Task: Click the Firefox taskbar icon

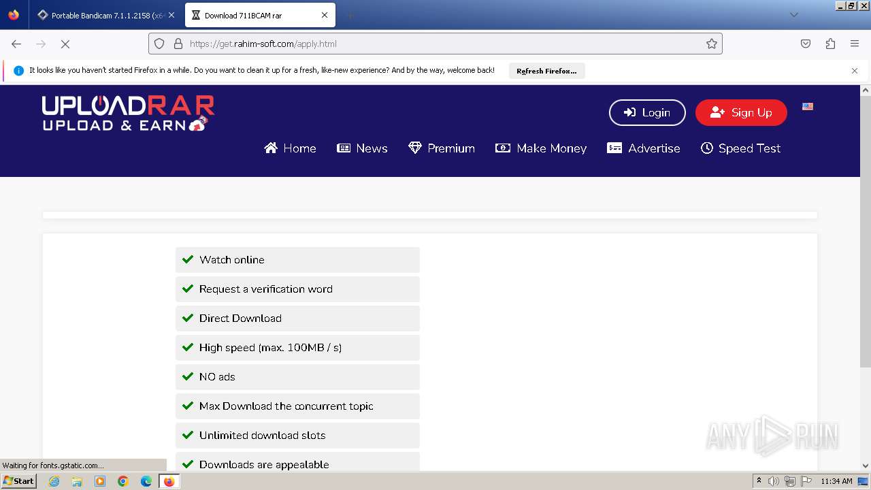Action: [169, 481]
